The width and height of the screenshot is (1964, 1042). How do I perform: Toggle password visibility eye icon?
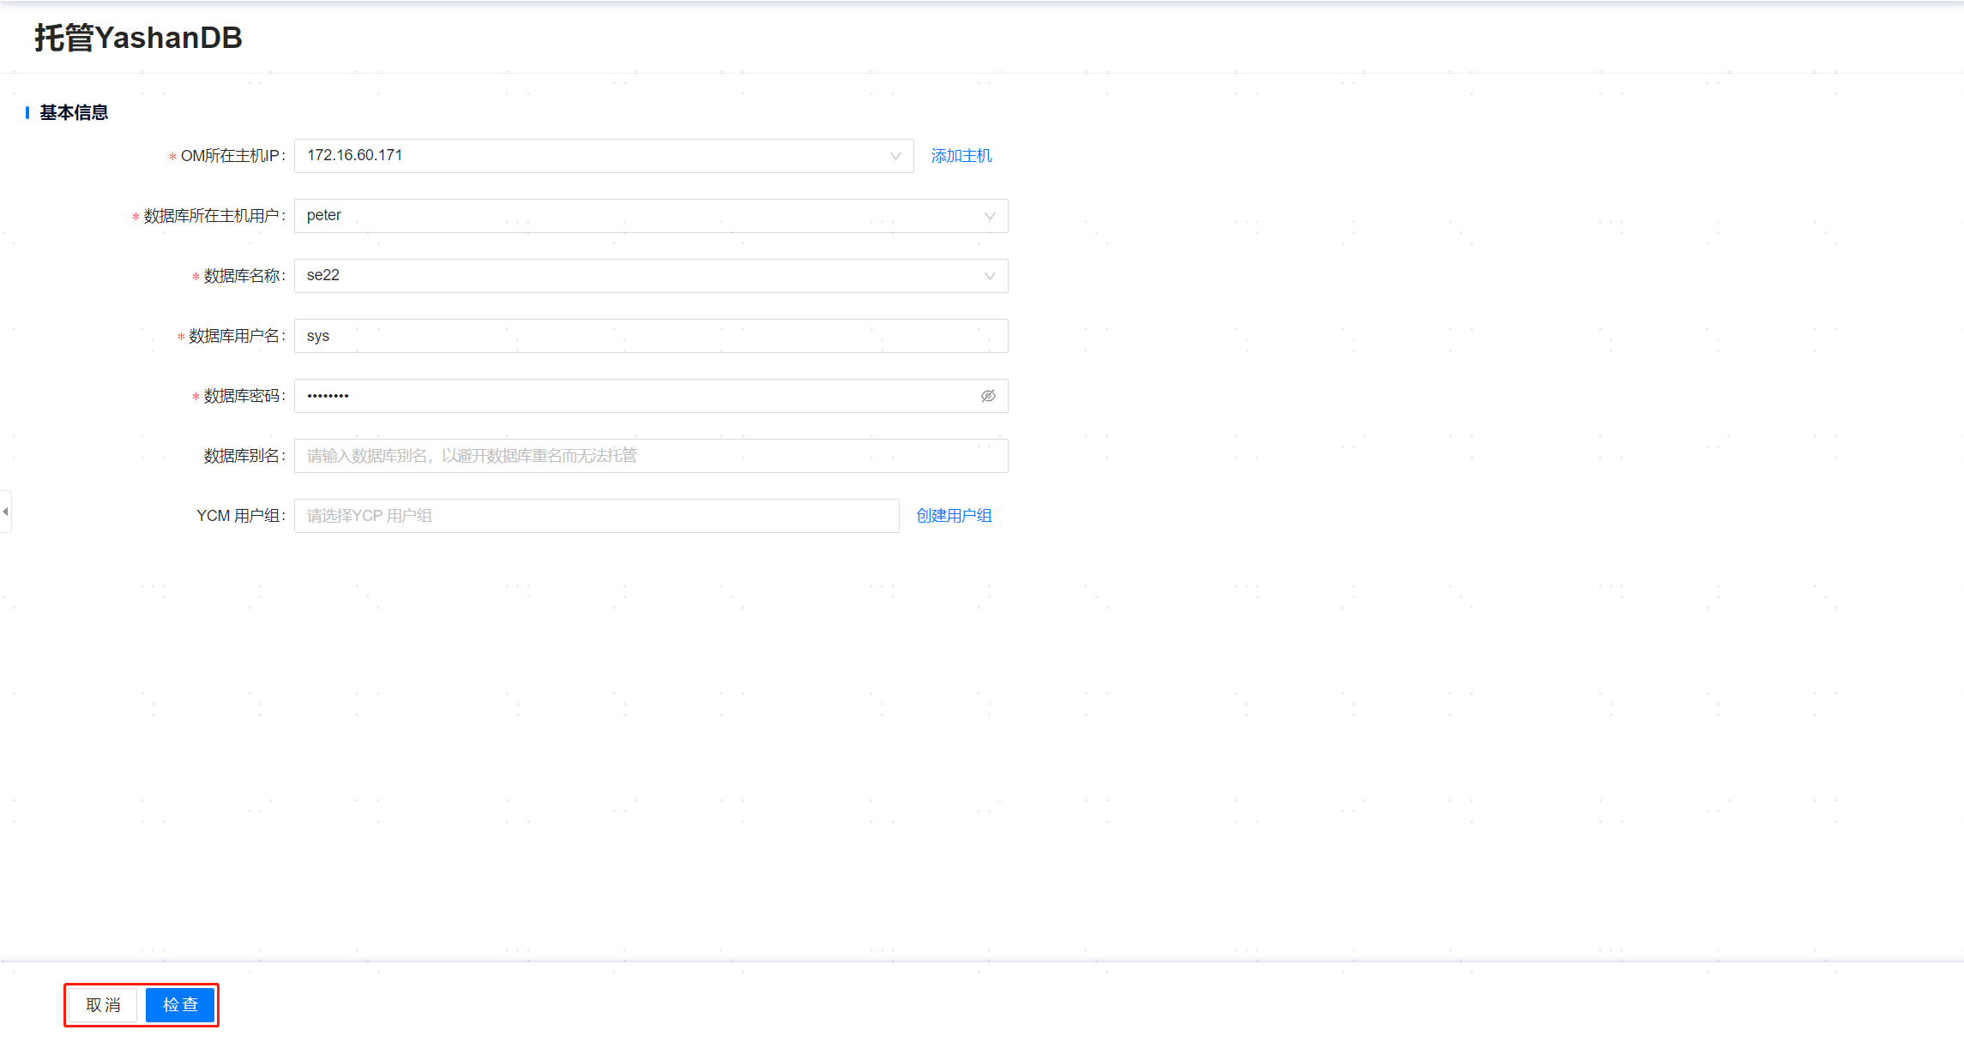[x=988, y=396]
